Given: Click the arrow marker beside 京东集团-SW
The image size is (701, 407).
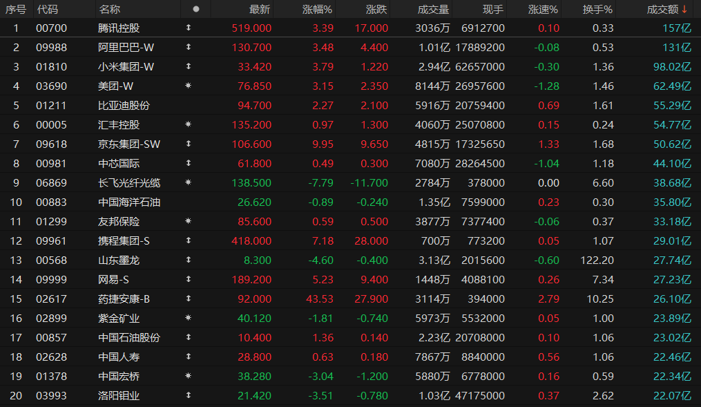Looking at the screenshot, I should [x=189, y=144].
